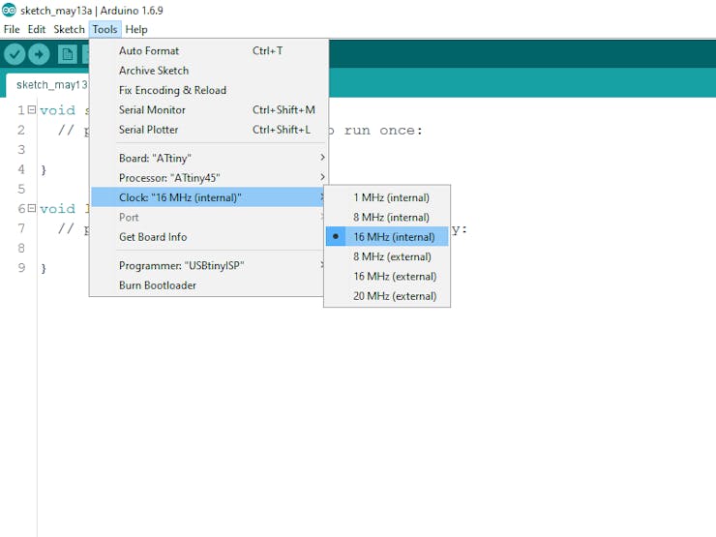Open the Serial Plotter

point(209,130)
